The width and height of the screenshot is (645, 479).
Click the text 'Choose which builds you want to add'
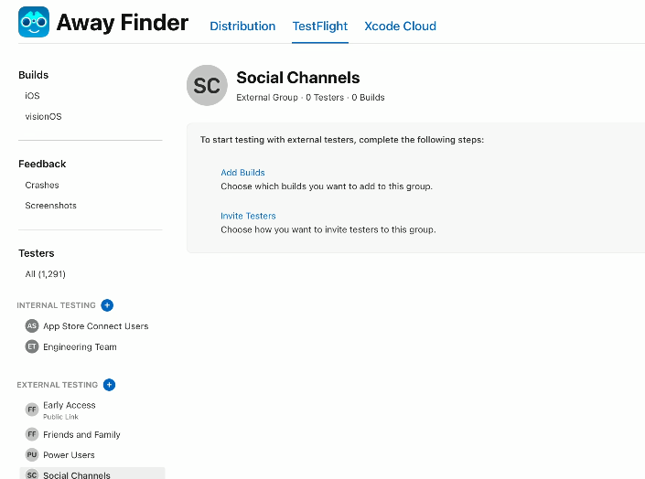(x=327, y=186)
